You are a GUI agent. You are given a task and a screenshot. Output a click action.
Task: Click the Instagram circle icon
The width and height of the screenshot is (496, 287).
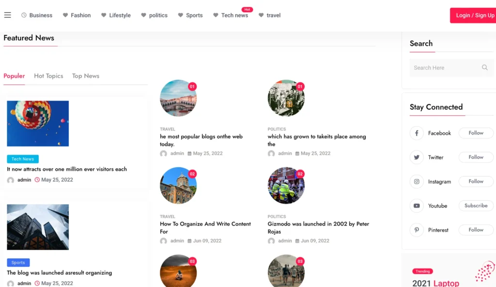point(417,182)
